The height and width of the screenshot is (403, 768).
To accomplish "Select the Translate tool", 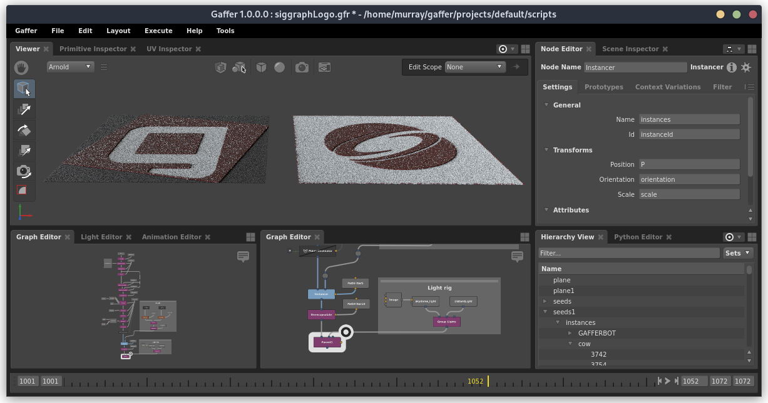I will (24, 109).
